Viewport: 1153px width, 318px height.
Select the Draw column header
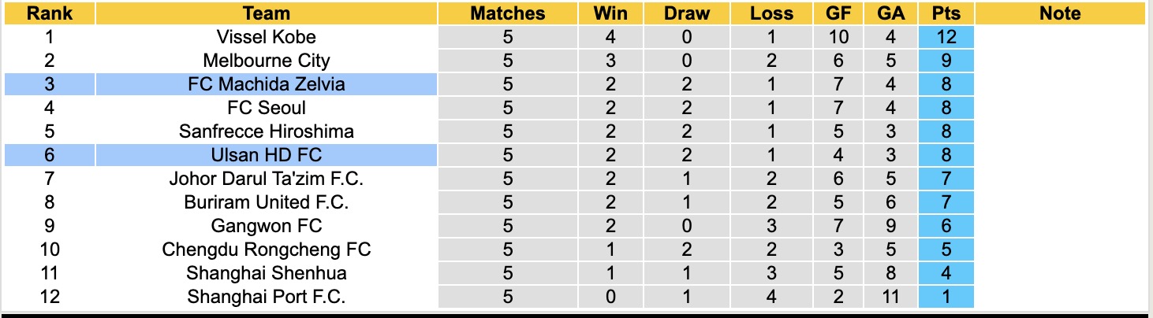pos(686,13)
